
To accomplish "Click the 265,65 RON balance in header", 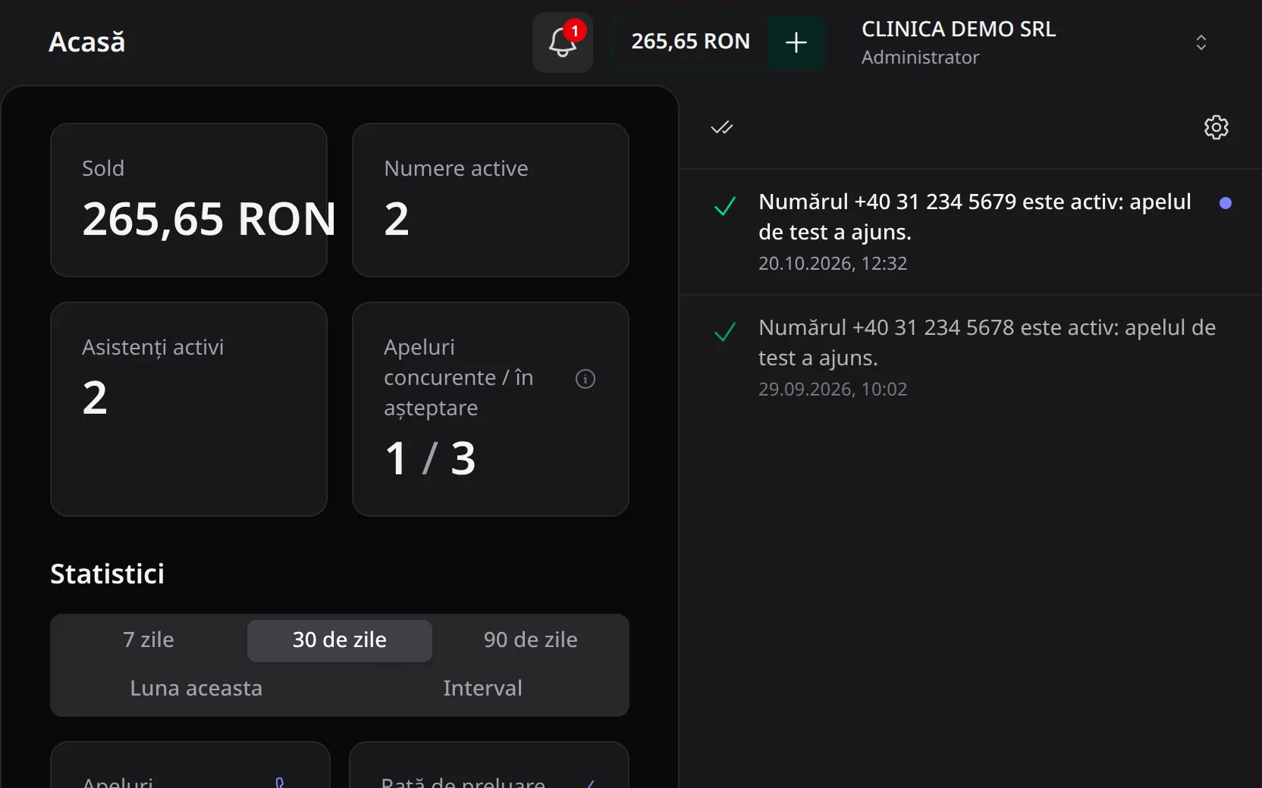I will (691, 42).
